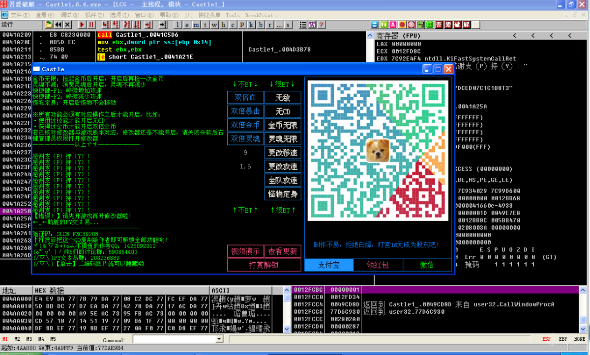Screen dimensions: 590x355
Task: Open the Log window with the 'l' button
Action: point(177,25)
